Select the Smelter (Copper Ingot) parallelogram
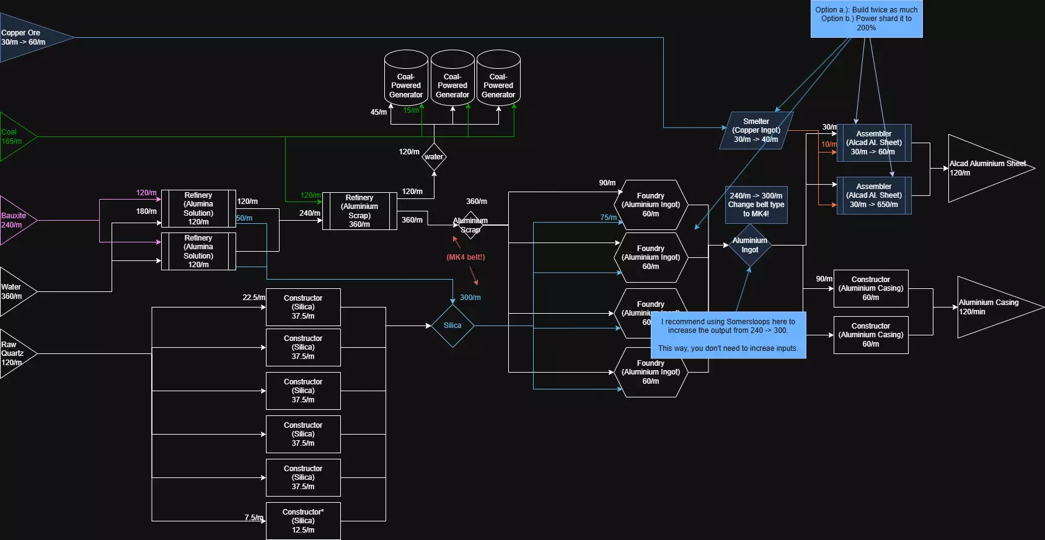The height and width of the screenshot is (540, 1045). pyautogui.click(x=756, y=130)
